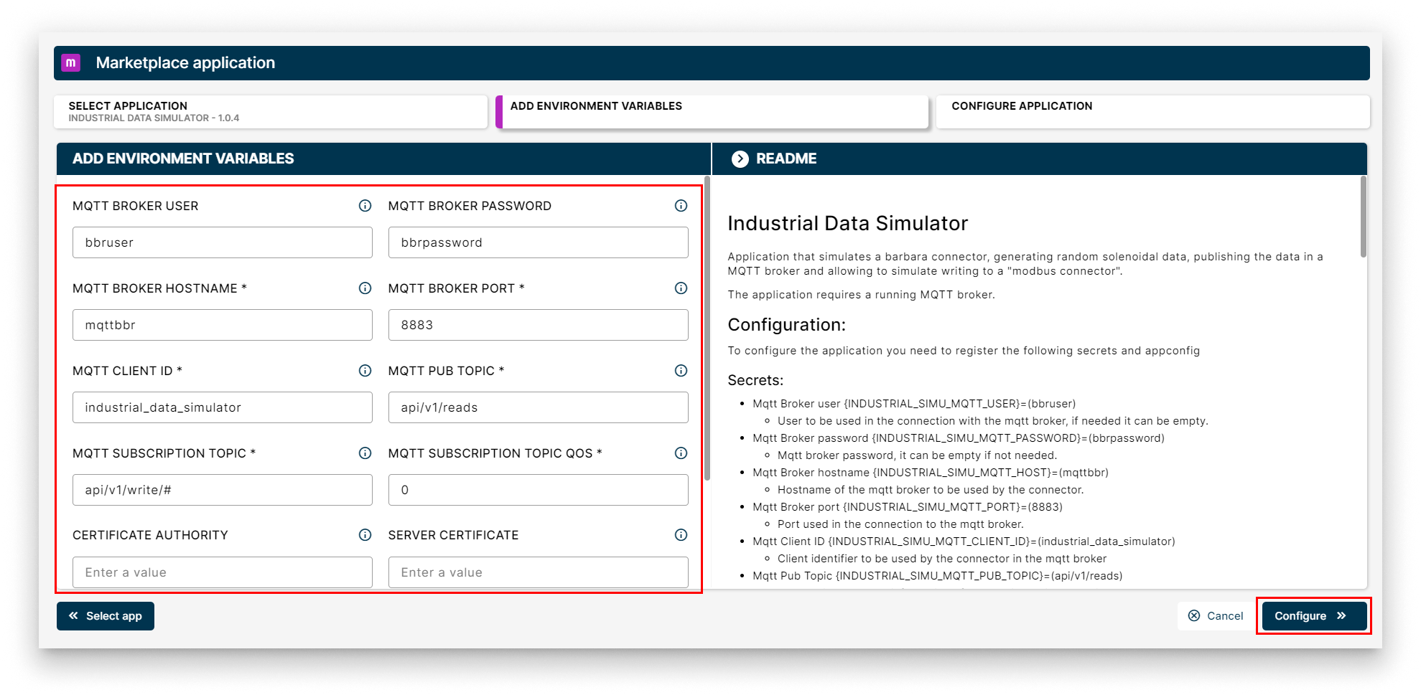Click the MQTT PUB TOPIC info icon
The height and width of the screenshot is (695, 1421).
point(681,371)
